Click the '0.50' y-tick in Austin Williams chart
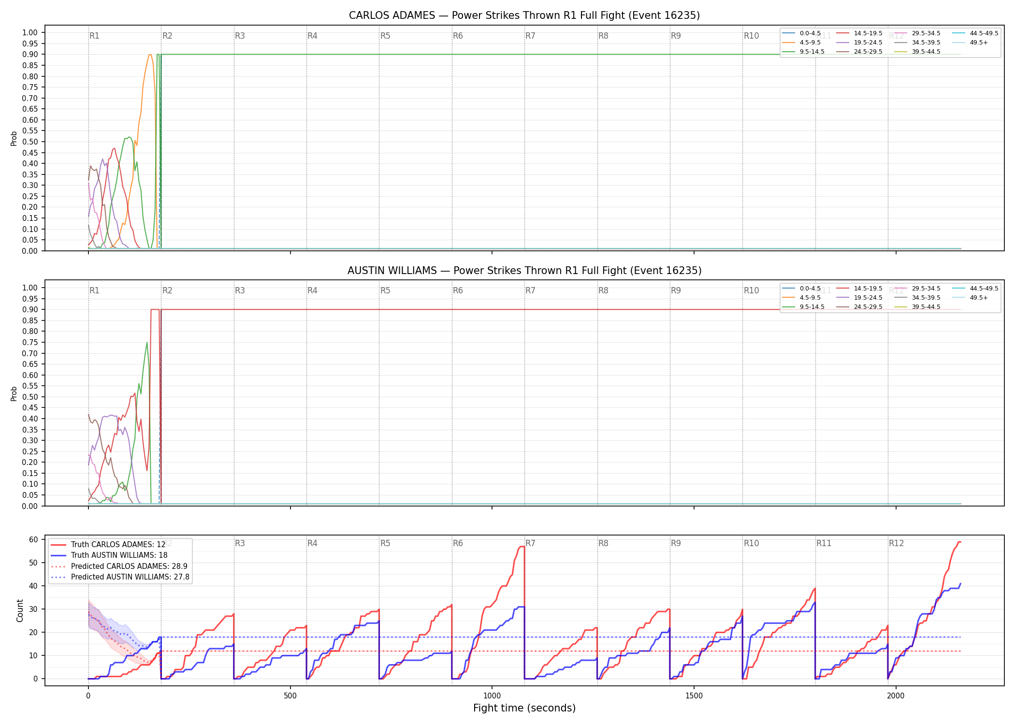 (30, 397)
